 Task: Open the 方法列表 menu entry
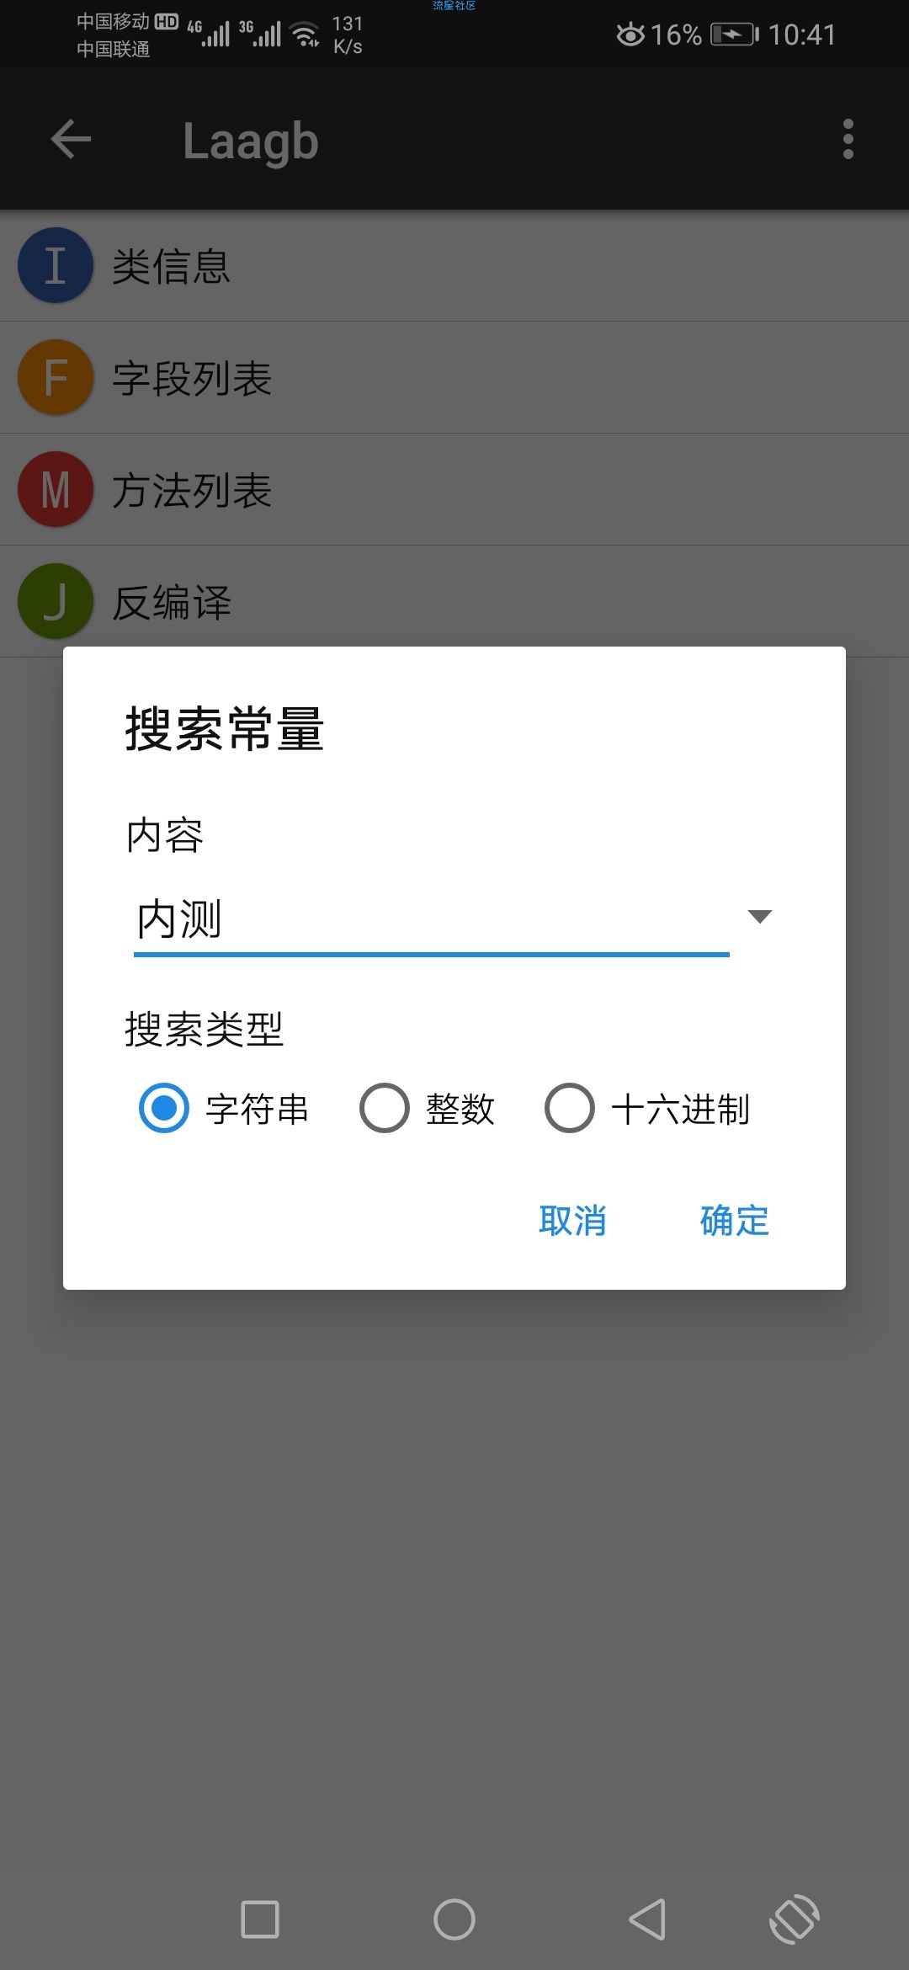(454, 489)
